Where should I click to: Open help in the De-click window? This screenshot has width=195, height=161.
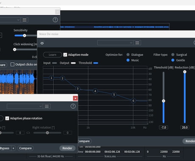(55, 20)
